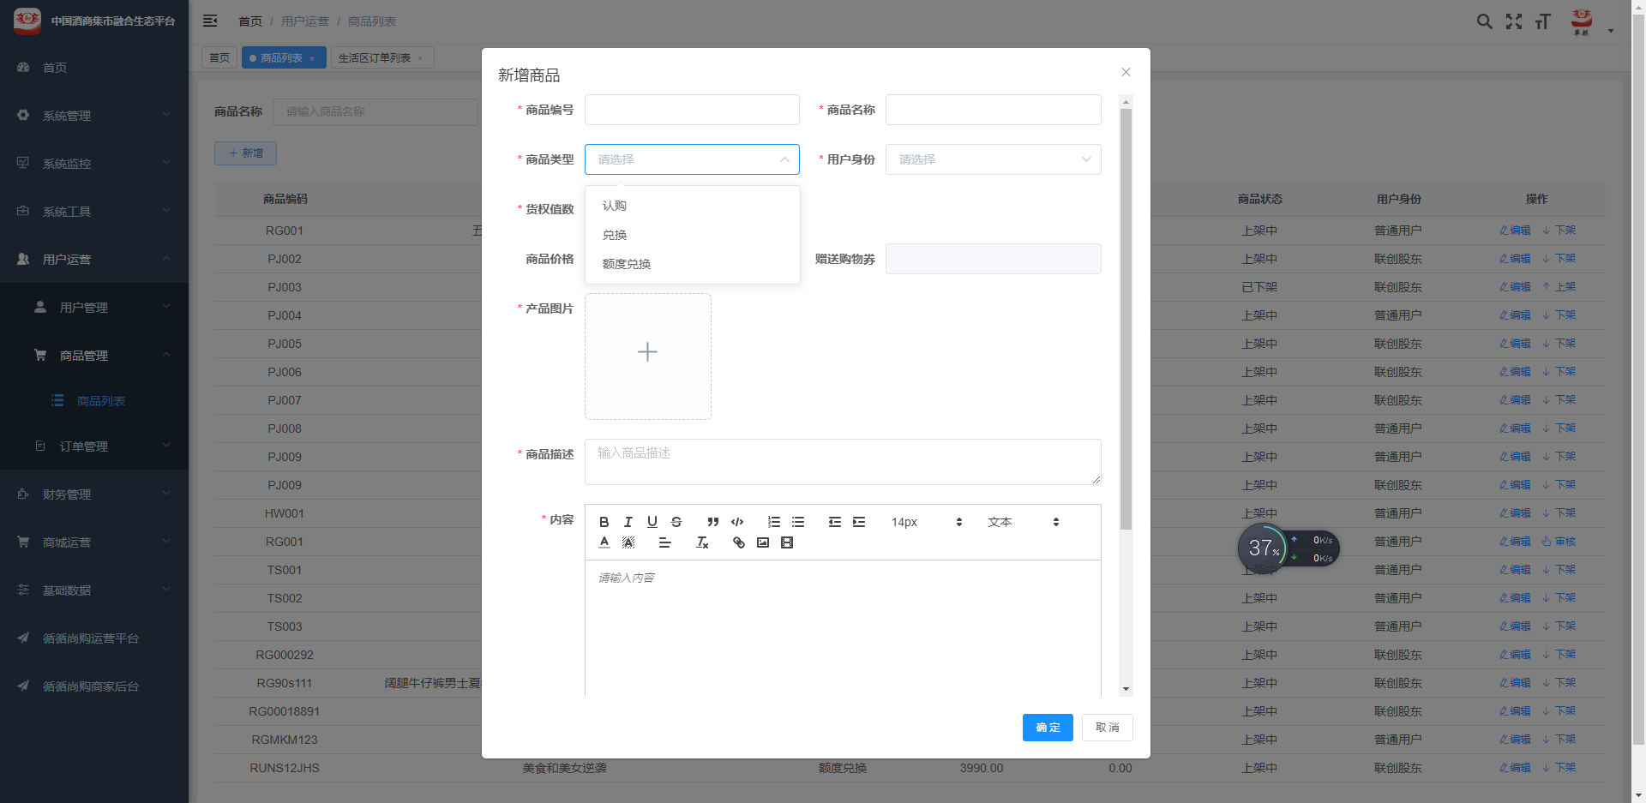Insert a hyperlink in the editor

738,542
